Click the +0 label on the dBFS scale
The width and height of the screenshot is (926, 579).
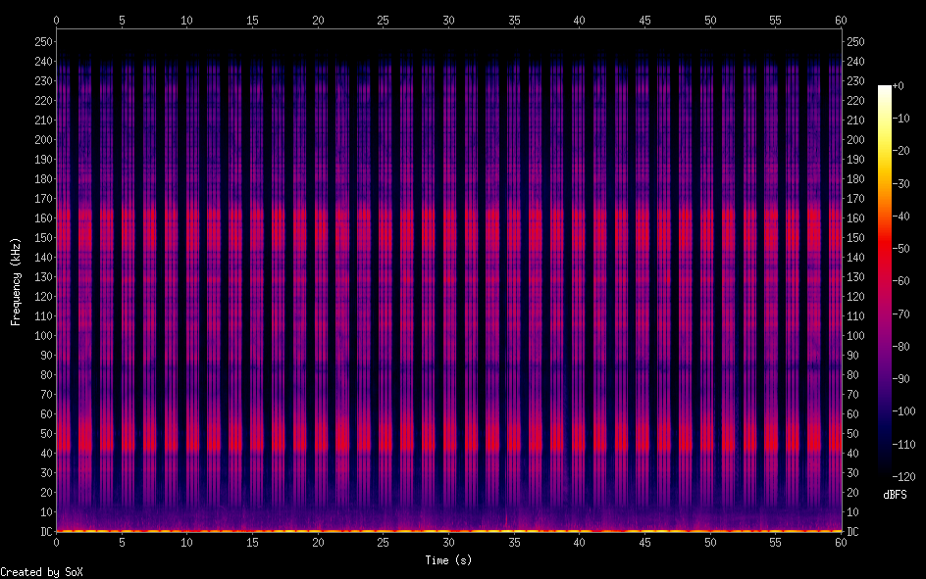pos(912,87)
